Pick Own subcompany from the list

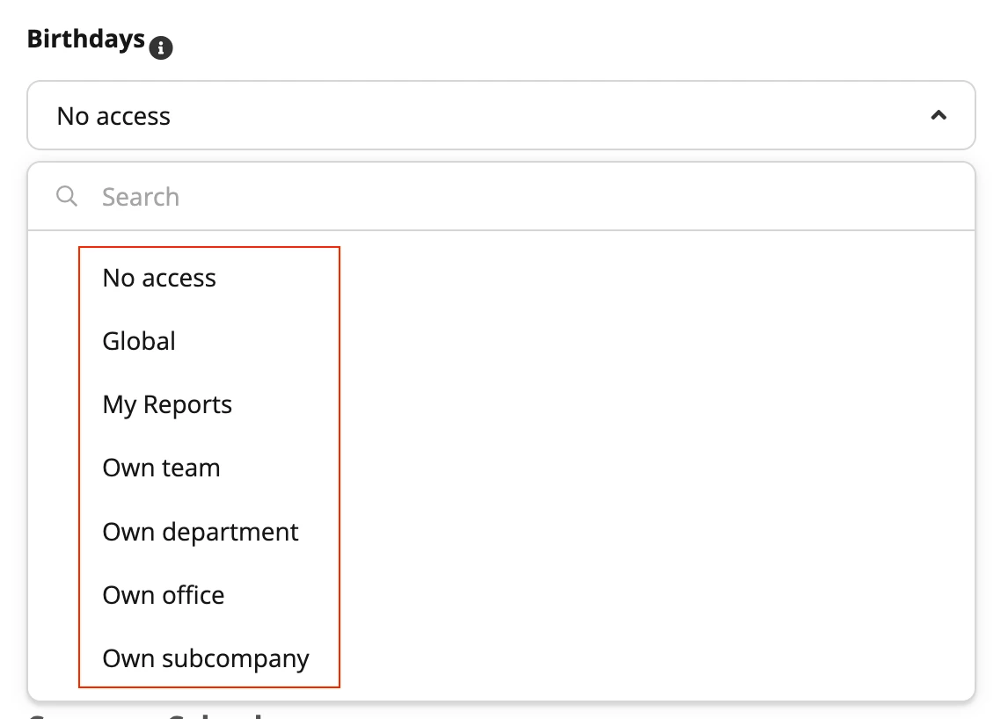point(206,658)
